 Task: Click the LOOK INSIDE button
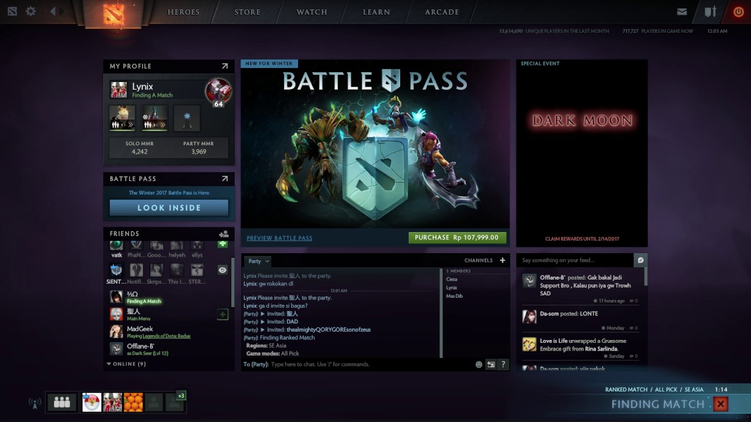click(169, 207)
